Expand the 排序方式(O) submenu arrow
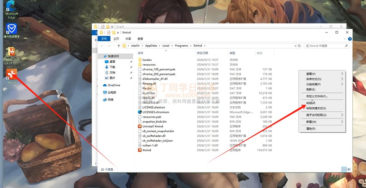 pyautogui.click(x=342, y=79)
